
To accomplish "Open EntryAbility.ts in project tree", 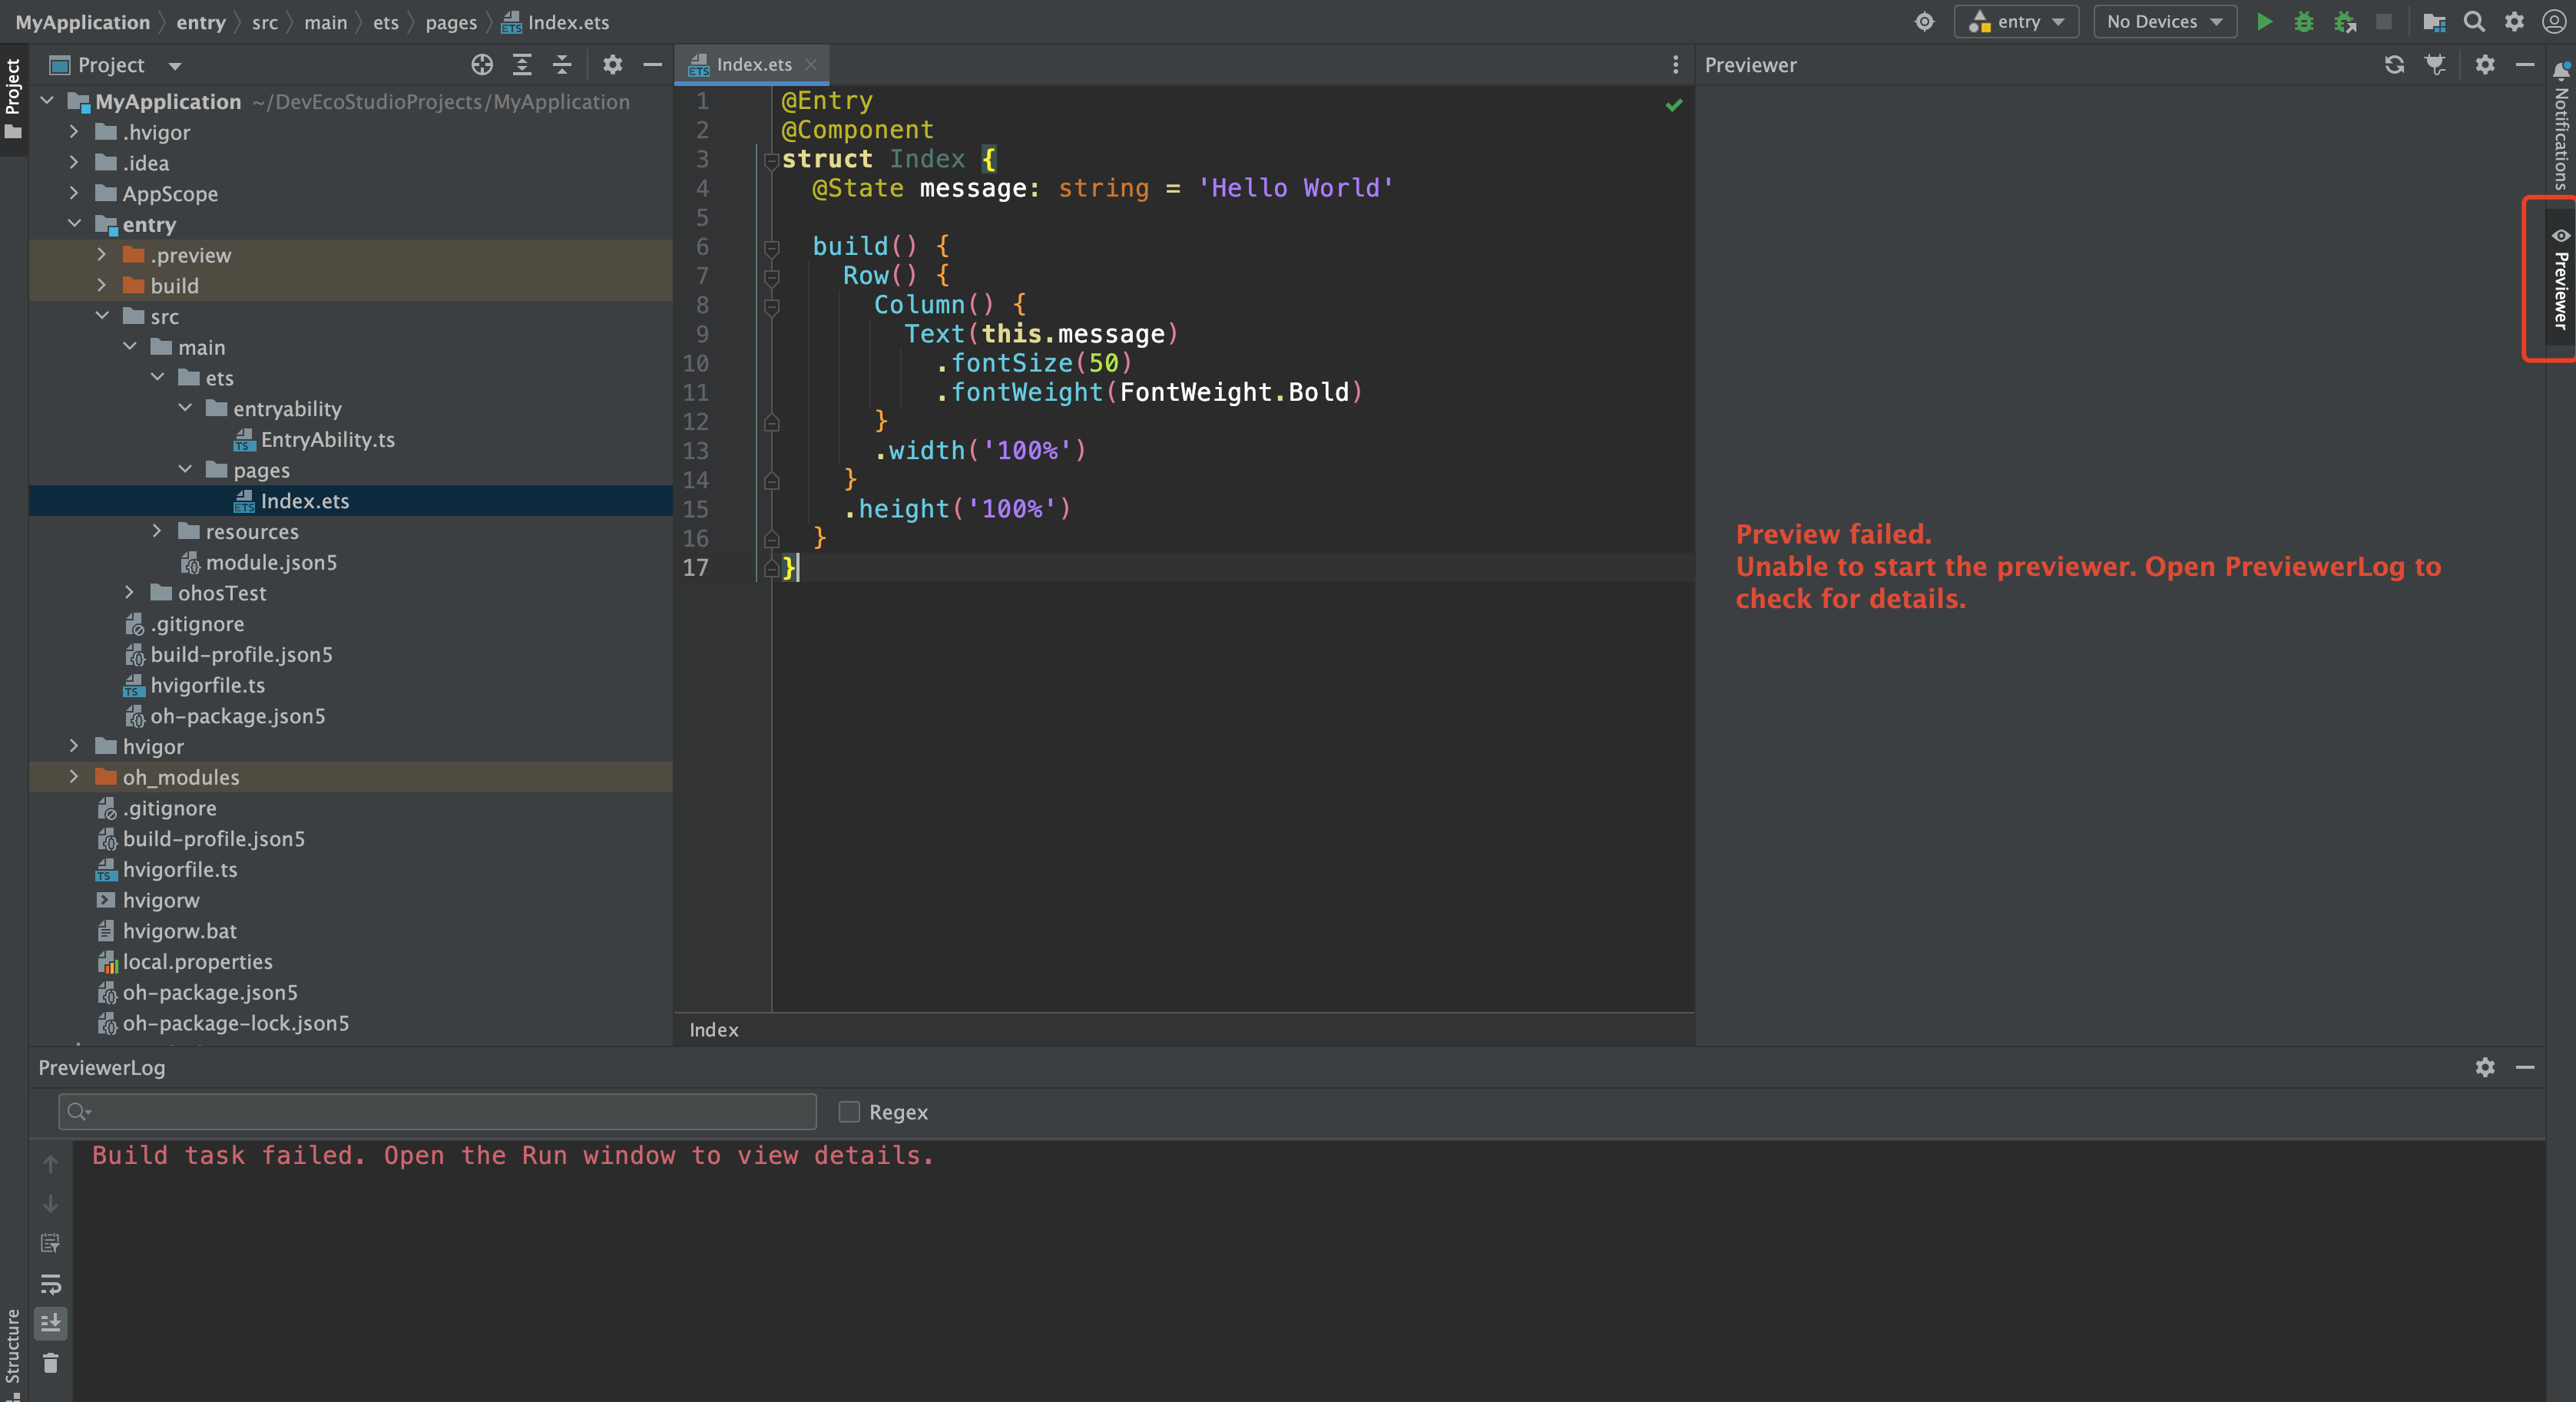I will click(327, 439).
